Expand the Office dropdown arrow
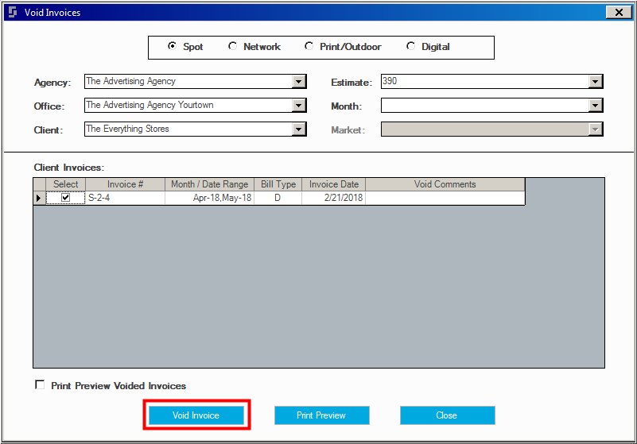The height and width of the screenshot is (444, 637). pyautogui.click(x=298, y=106)
